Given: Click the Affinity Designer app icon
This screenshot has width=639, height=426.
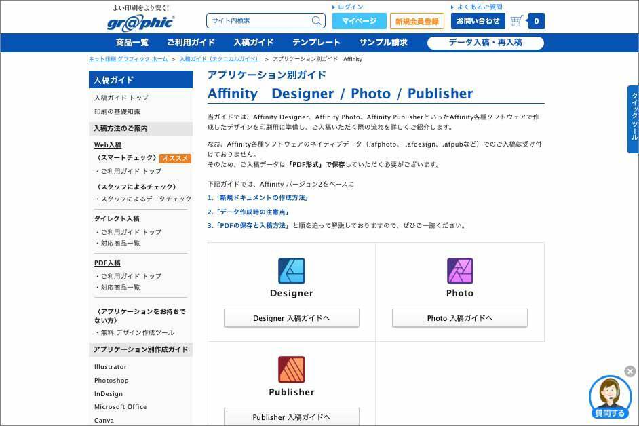Looking at the screenshot, I should [x=291, y=270].
